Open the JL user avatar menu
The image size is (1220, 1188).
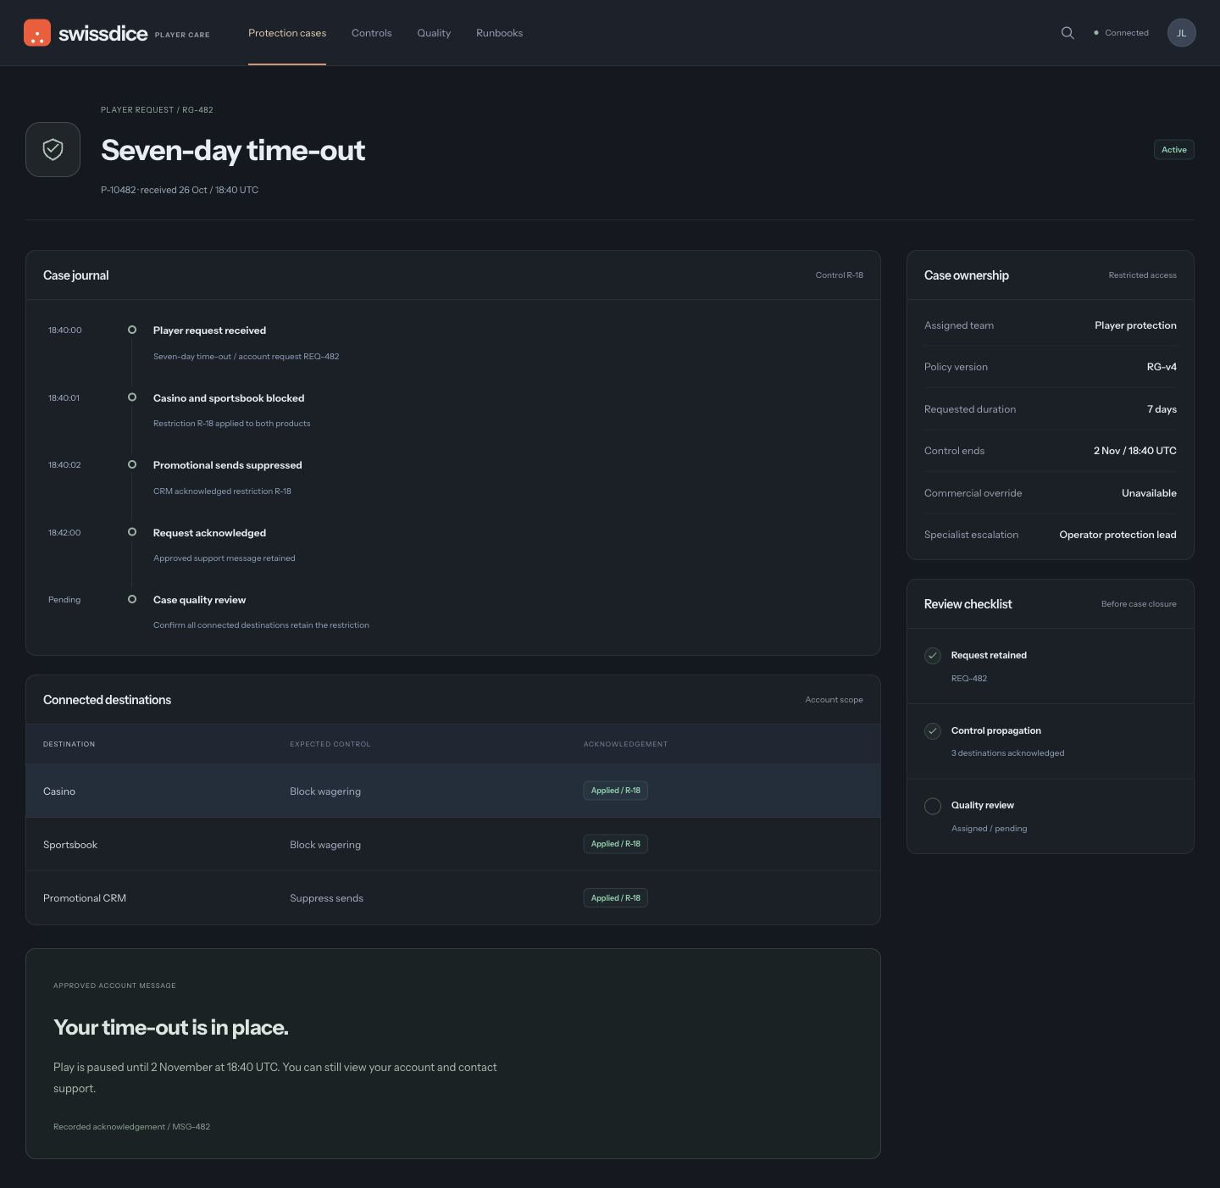tap(1182, 33)
